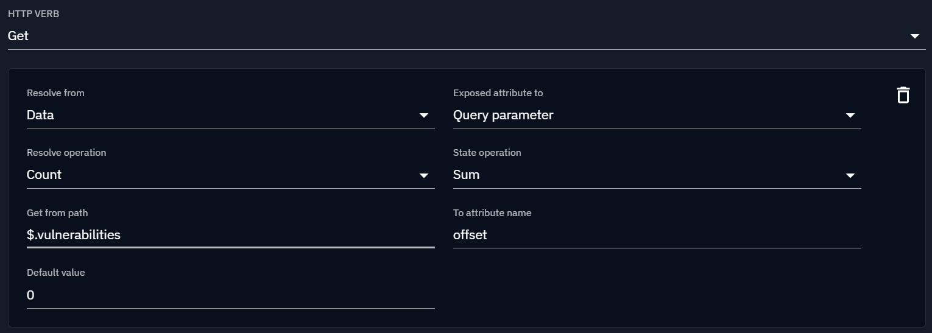Image resolution: width=932 pixels, height=333 pixels.
Task: Click the 'Default value' label
Action: click(x=56, y=272)
